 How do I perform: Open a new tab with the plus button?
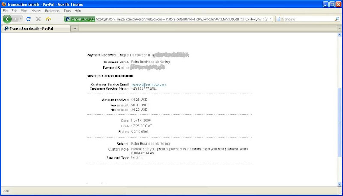75,28
